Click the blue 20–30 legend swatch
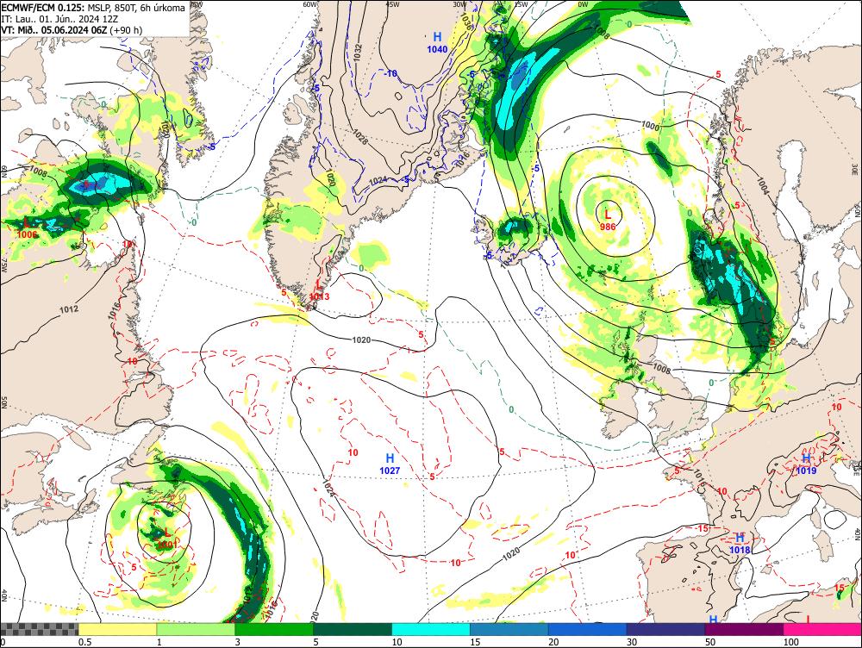The height and width of the screenshot is (648, 862). (588, 629)
